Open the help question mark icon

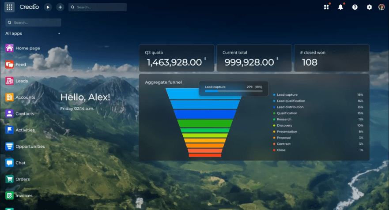(x=355, y=7)
